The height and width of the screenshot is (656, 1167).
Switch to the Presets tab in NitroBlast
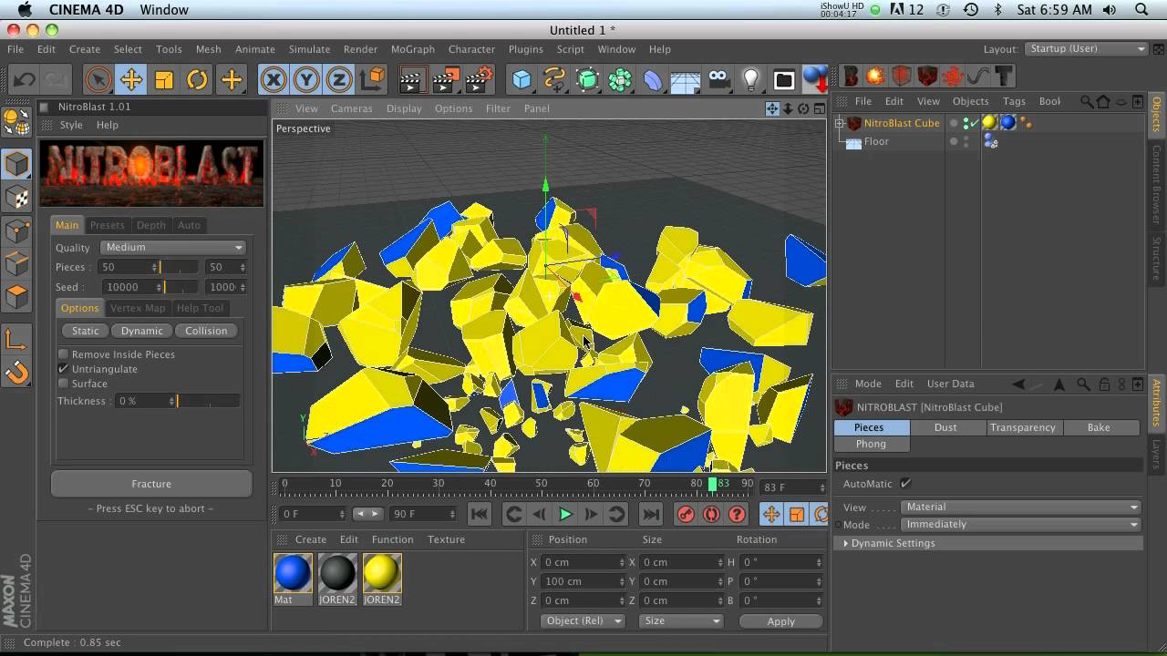pyautogui.click(x=107, y=225)
